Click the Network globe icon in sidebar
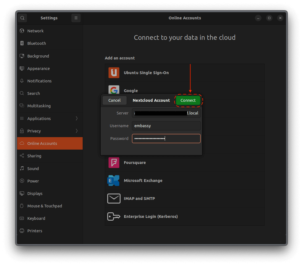Screen dimensions: 303x266 [x=22, y=31]
